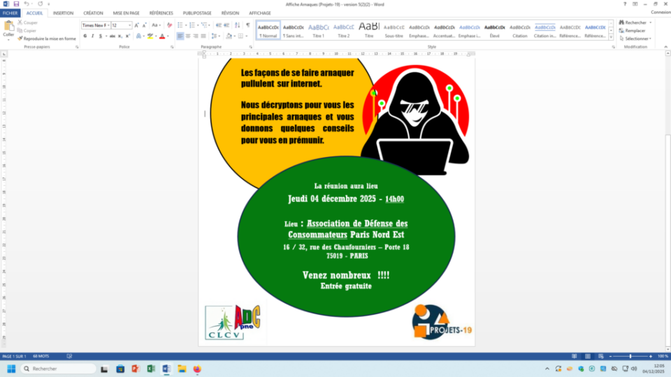Click the bulleted list icon
The image size is (671, 377).
pos(180,25)
